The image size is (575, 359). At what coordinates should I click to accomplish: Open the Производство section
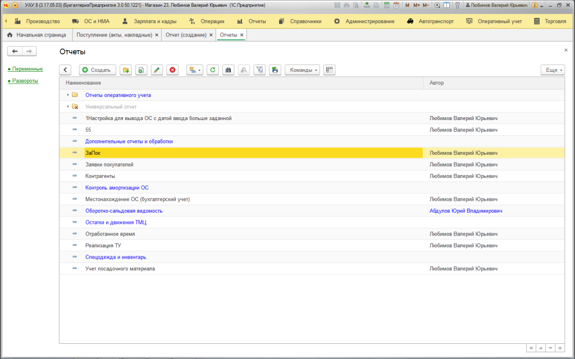pyautogui.click(x=38, y=21)
